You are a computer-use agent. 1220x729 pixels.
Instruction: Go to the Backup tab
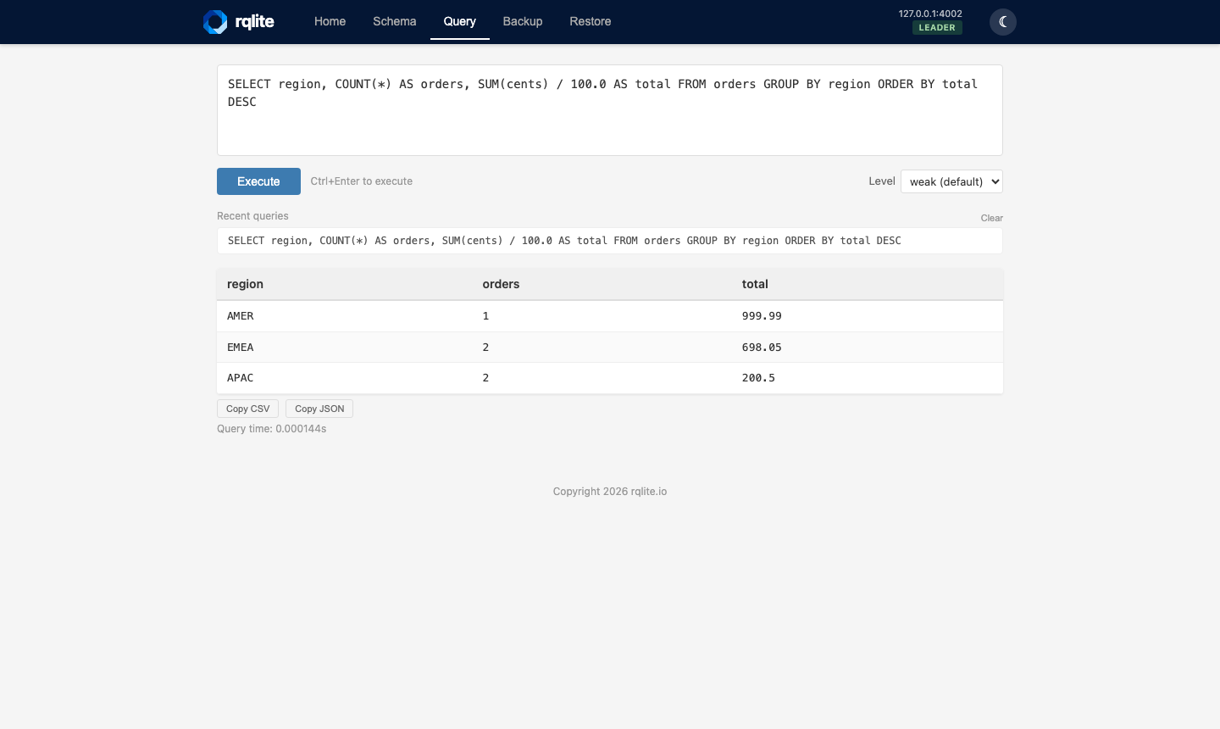(523, 21)
